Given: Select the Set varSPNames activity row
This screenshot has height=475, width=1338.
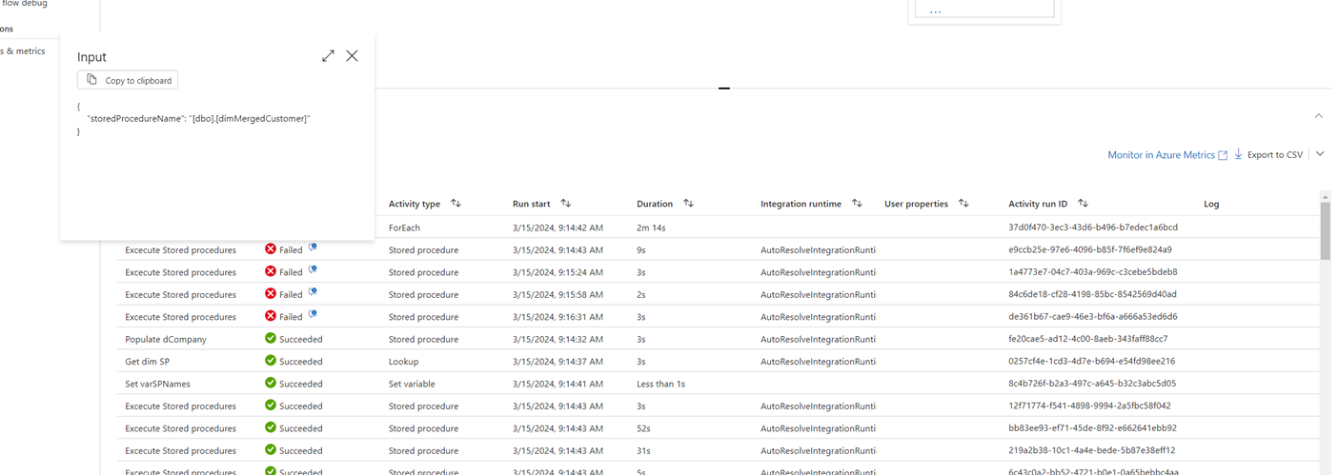Looking at the screenshot, I should point(157,384).
